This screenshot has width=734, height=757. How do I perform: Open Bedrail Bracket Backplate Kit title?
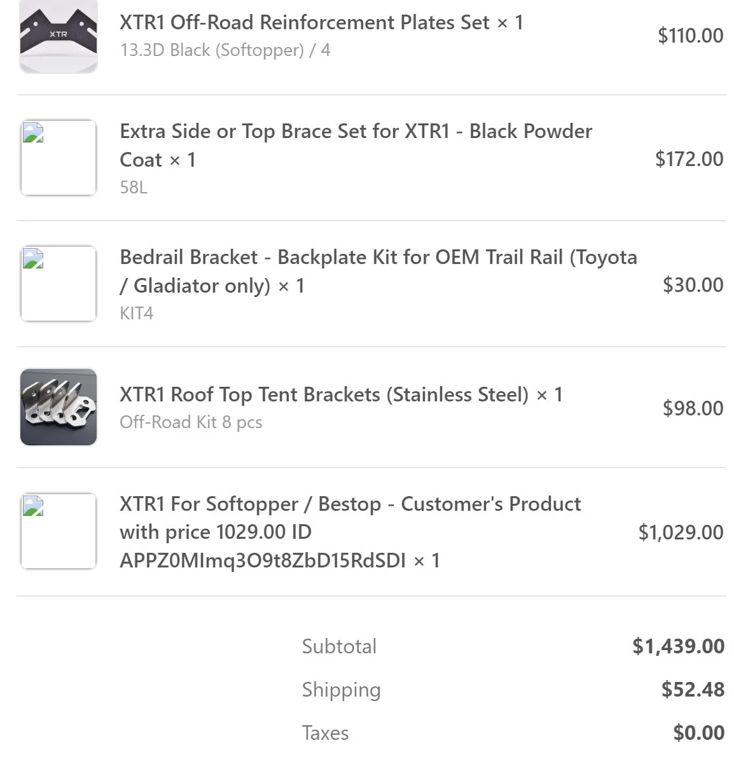tap(378, 272)
